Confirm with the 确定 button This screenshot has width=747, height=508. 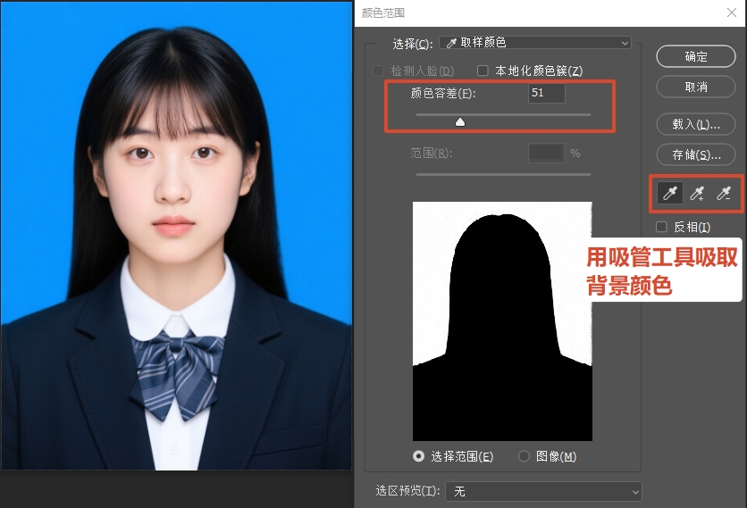point(696,56)
